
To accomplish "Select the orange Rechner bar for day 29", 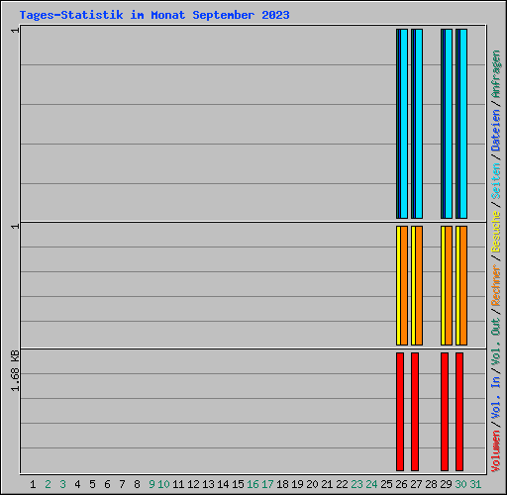I will pos(449,285).
